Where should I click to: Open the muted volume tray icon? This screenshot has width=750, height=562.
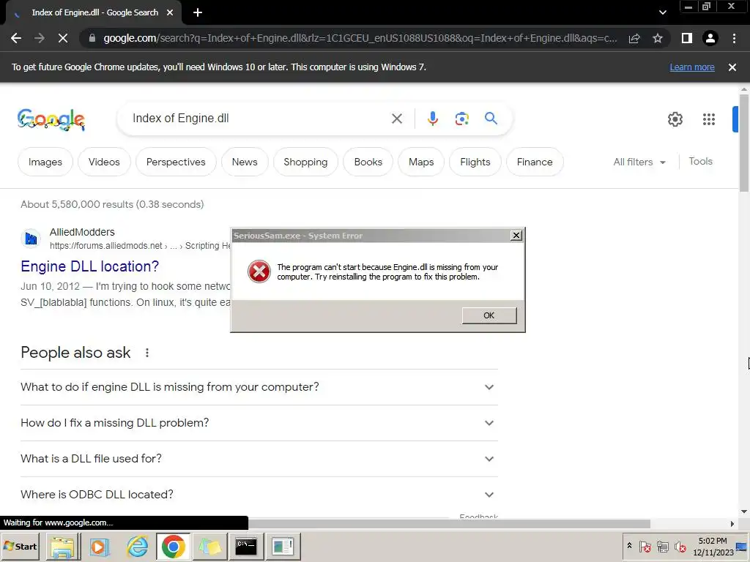(x=680, y=546)
